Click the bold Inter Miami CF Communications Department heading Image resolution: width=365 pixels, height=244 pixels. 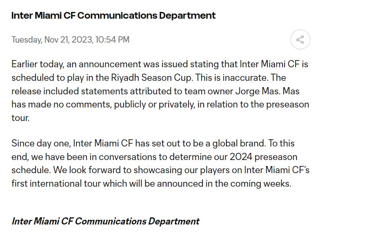114,16
